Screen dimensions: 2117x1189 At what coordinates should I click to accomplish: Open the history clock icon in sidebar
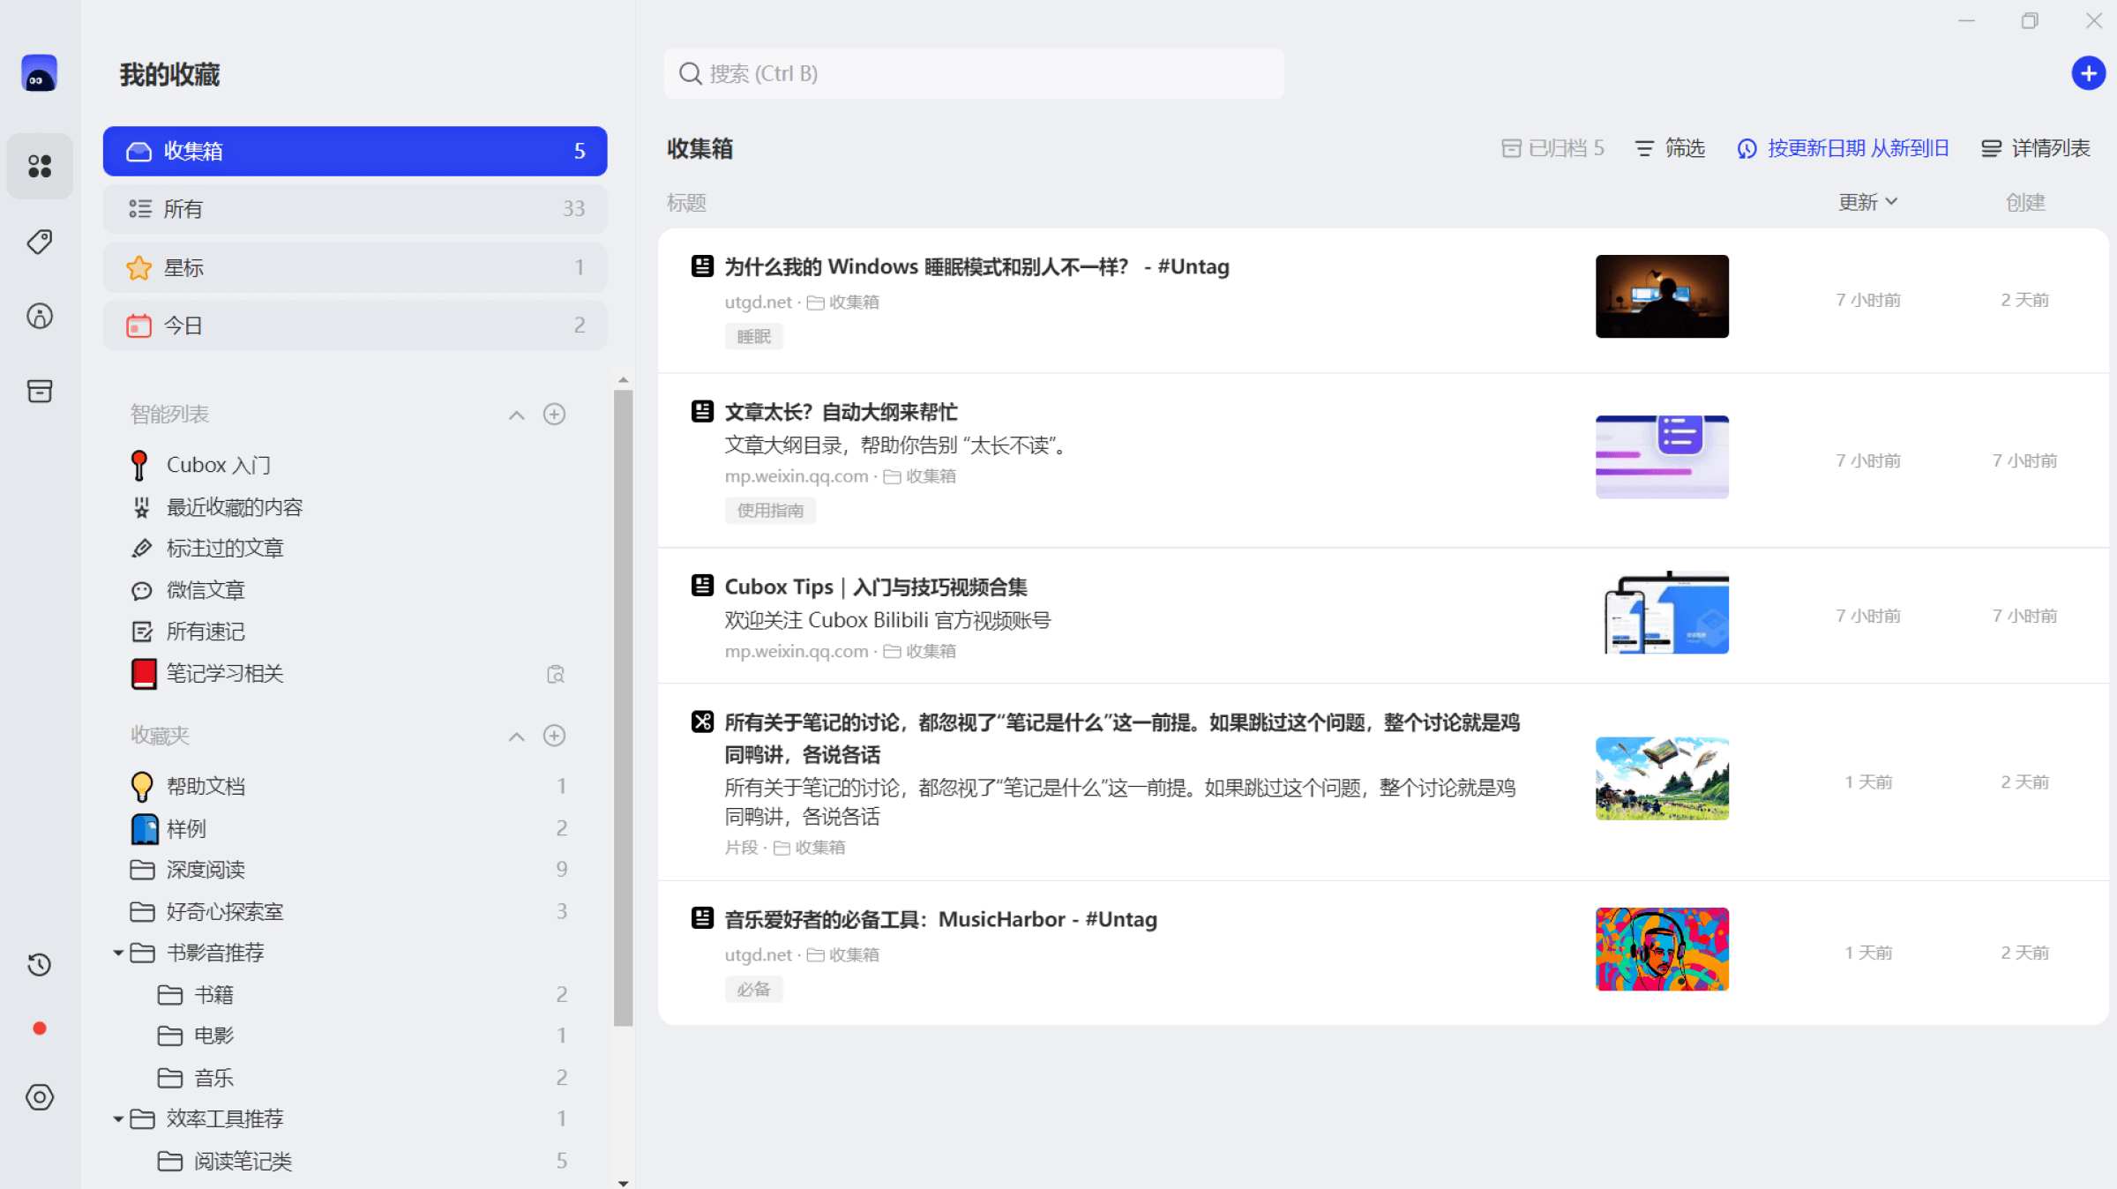point(39,964)
